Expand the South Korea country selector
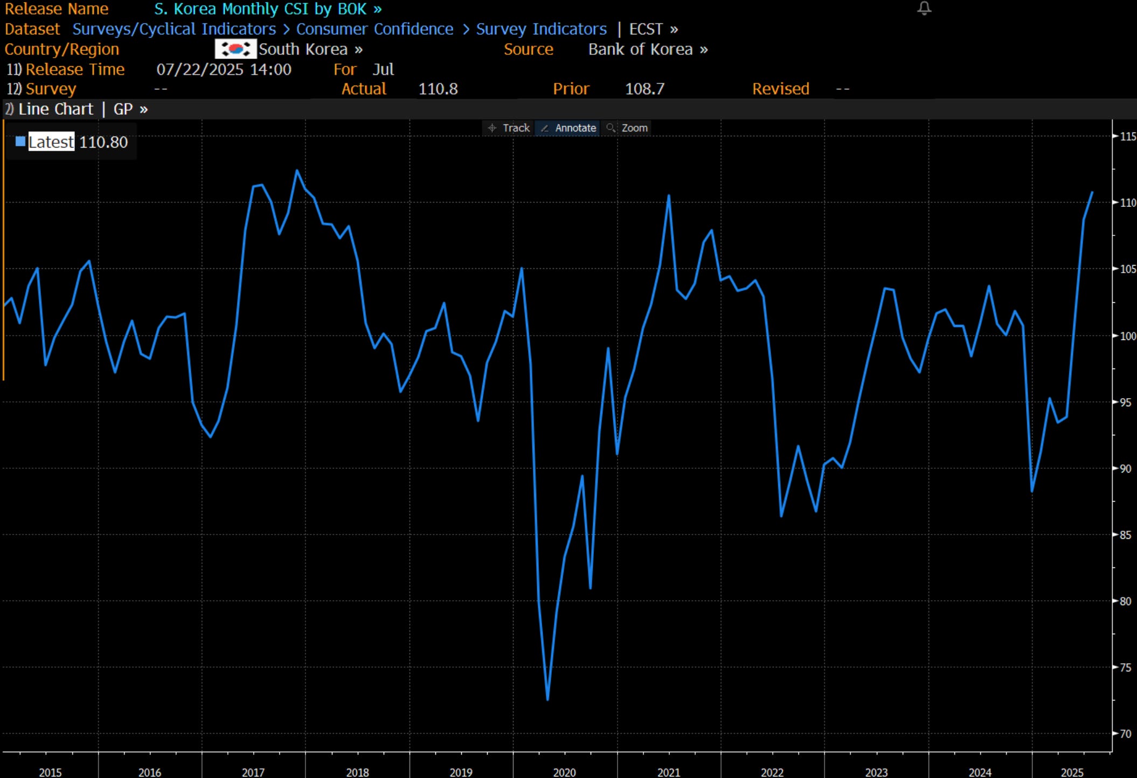1137x778 pixels. pos(310,50)
